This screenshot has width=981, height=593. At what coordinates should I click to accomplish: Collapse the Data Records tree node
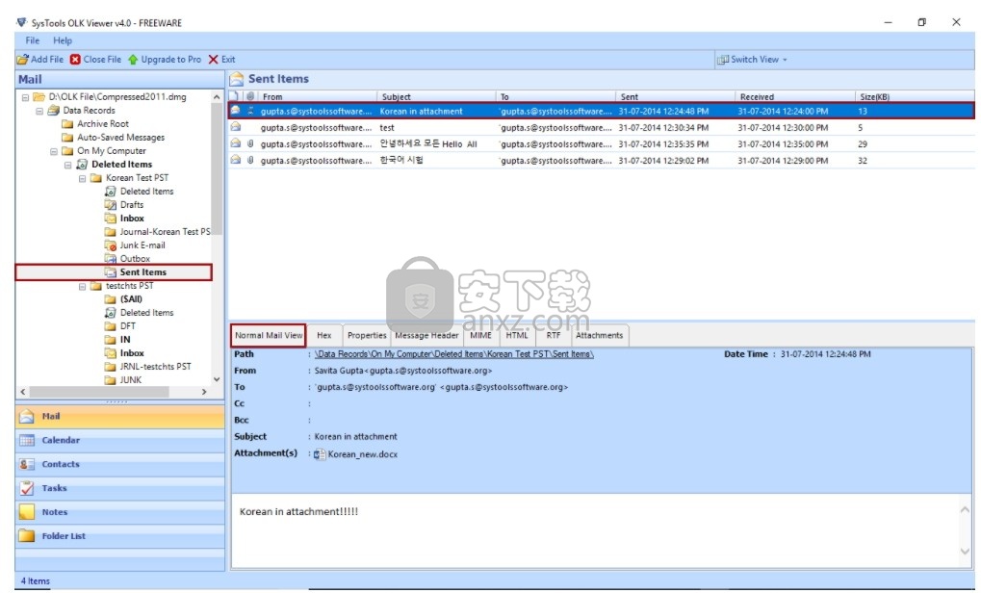coord(39,111)
